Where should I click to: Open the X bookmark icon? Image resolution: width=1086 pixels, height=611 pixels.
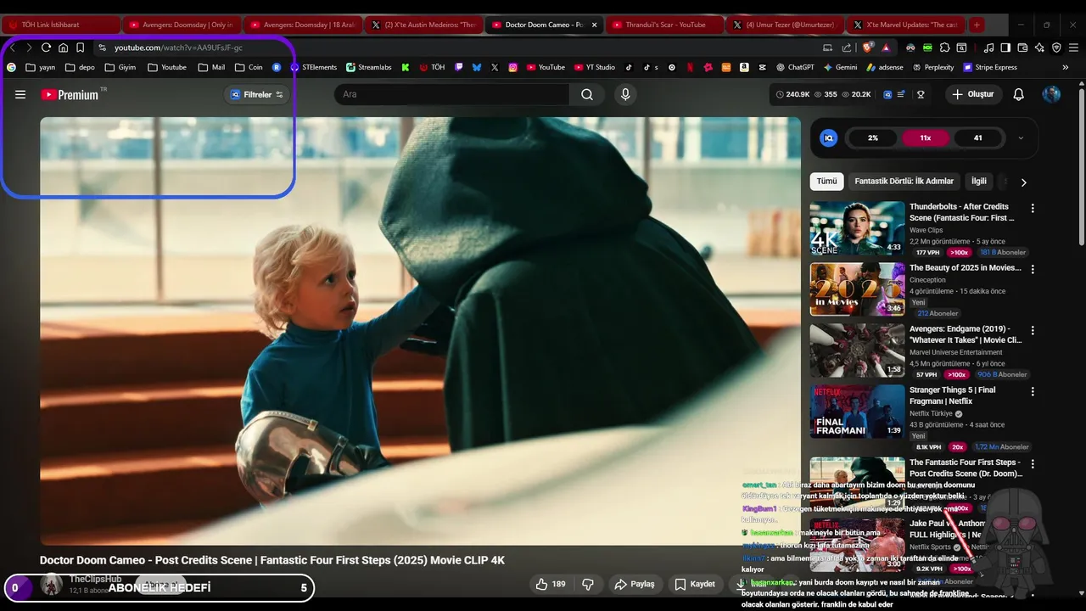coord(495,67)
